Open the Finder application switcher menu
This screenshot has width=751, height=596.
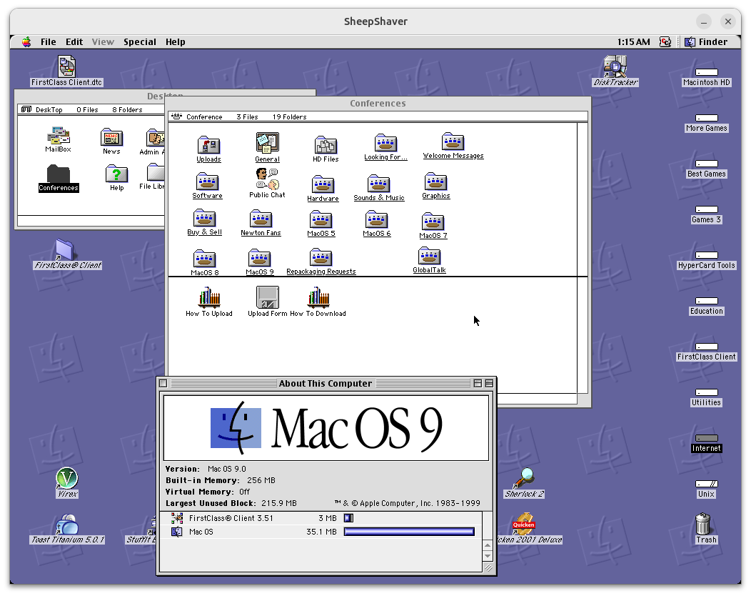[x=706, y=42]
